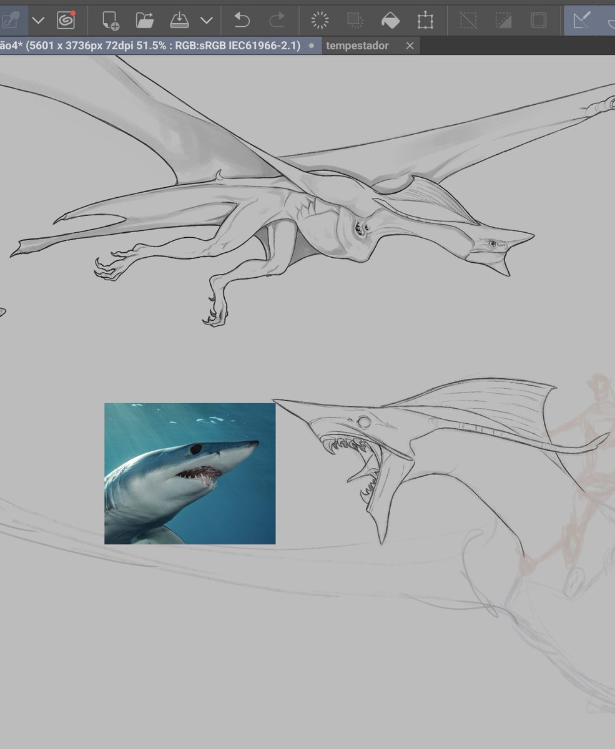The image size is (615, 749).
Task: Create a new canvas with New icon
Action: (111, 21)
